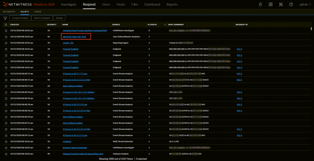314x161 pixels.
Task: Sort by the Created column header
Action: [x=14, y=25]
